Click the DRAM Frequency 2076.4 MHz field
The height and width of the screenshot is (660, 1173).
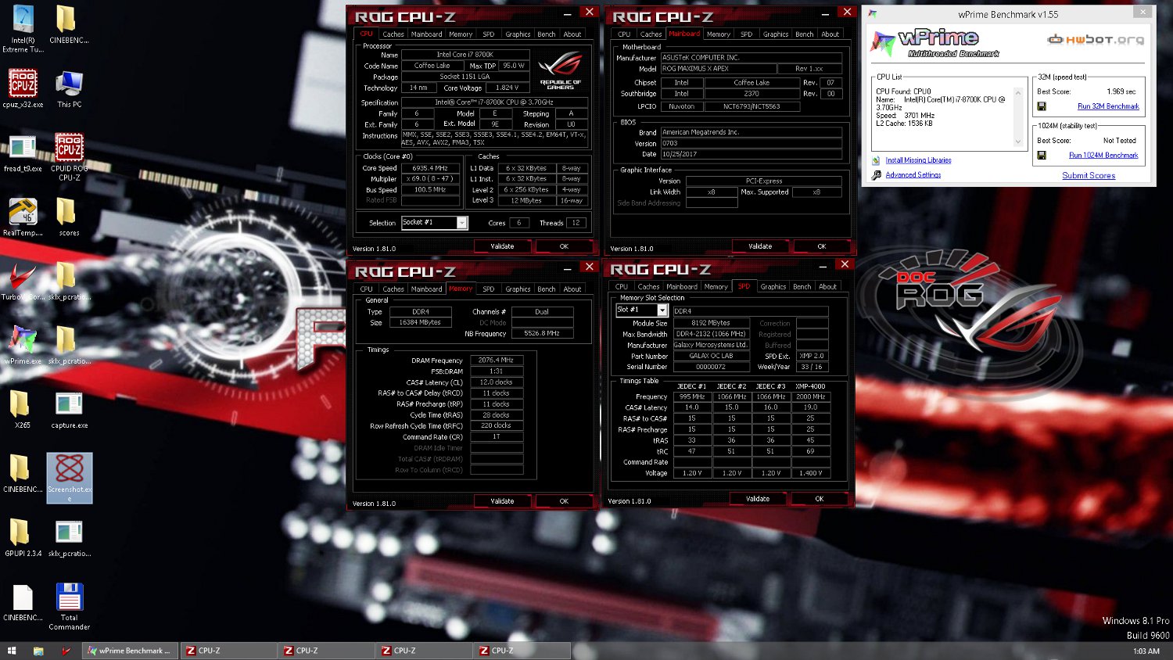pos(497,360)
